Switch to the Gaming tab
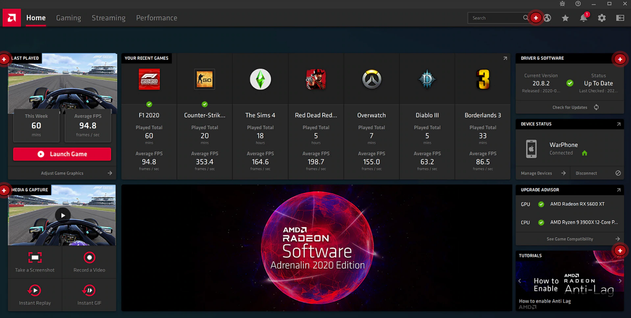 pos(68,18)
